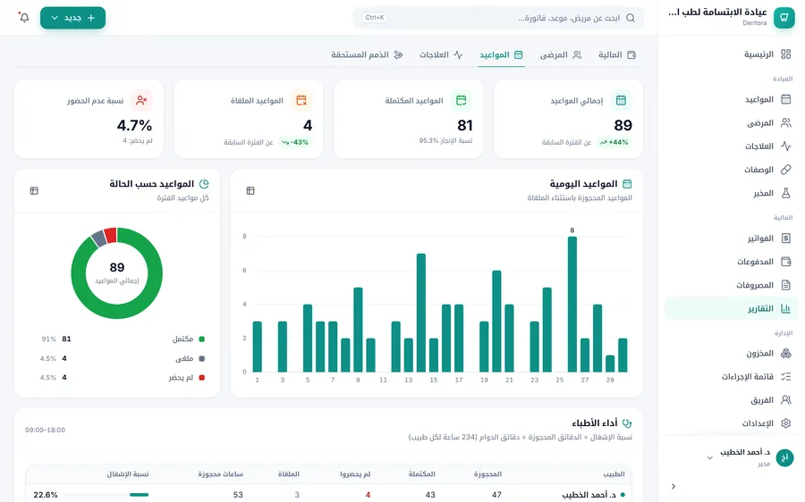Click cancel-calendar icon on المواعيد الملغاة card
Viewport: 805px width, 502px height.
[301, 101]
